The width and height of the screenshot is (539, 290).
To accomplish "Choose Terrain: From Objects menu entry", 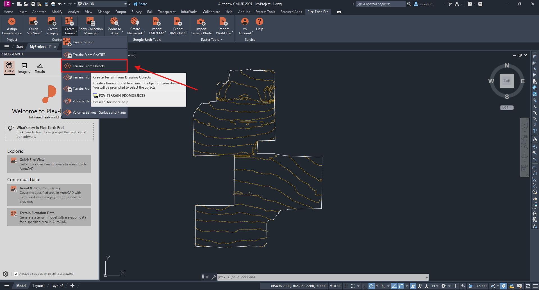I will [x=94, y=66].
